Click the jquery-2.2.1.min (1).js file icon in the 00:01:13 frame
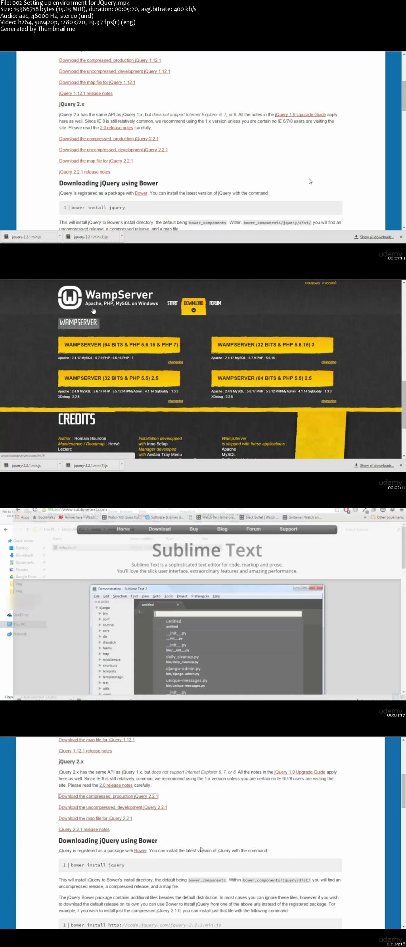Screen dimensions: 406x947 pyautogui.click(x=68, y=237)
